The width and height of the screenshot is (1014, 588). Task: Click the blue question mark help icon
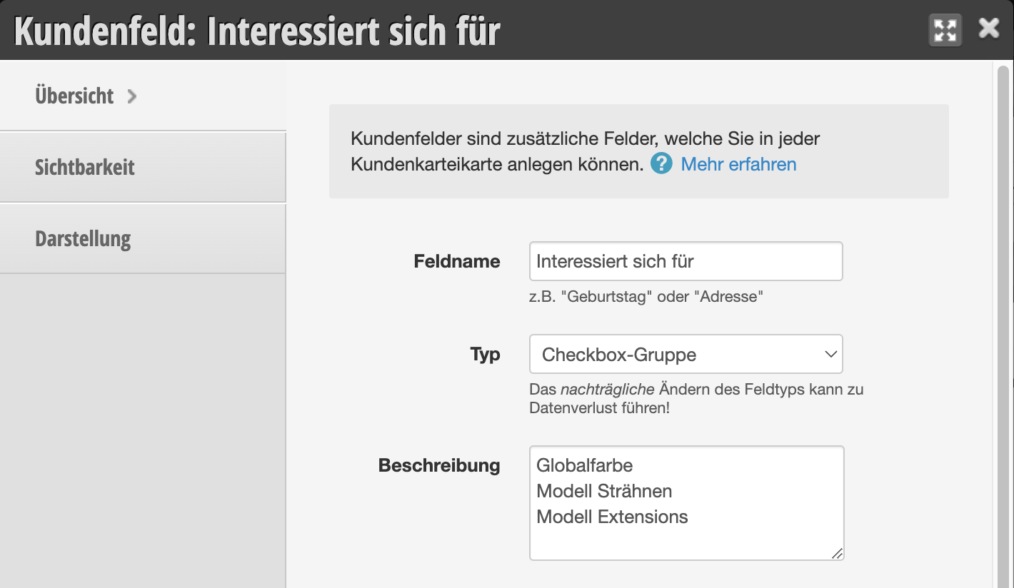point(661,164)
